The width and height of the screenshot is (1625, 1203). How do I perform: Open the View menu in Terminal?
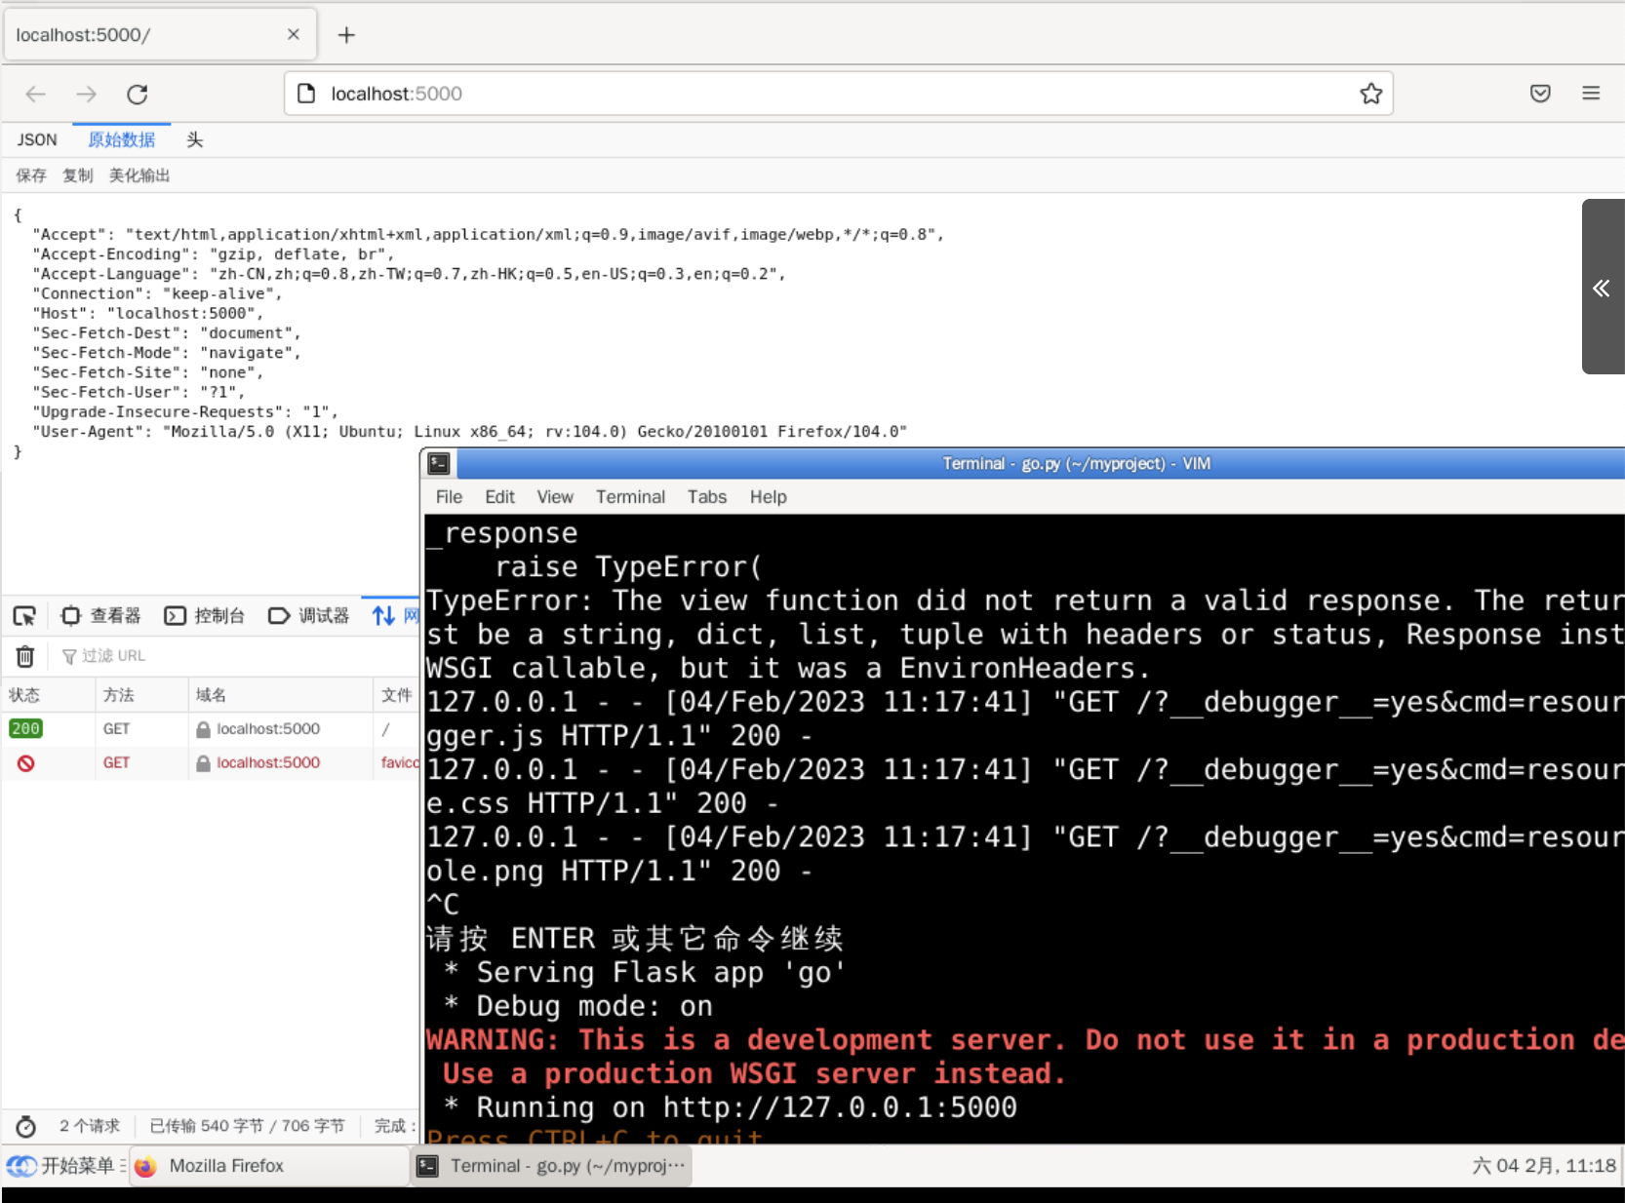555,497
